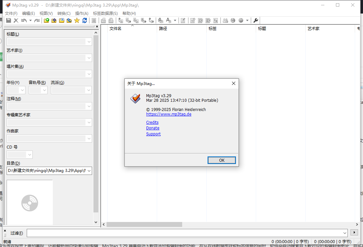Click the second globe web sources icon

coord(241,20)
